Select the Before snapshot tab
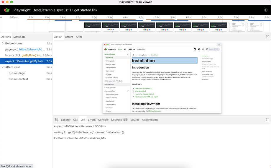This screenshot has width=271, height=168. tap(69, 37)
